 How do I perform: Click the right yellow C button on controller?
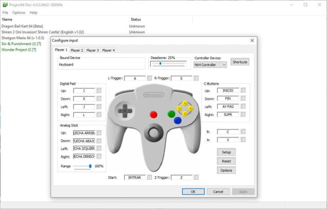pos(190,108)
